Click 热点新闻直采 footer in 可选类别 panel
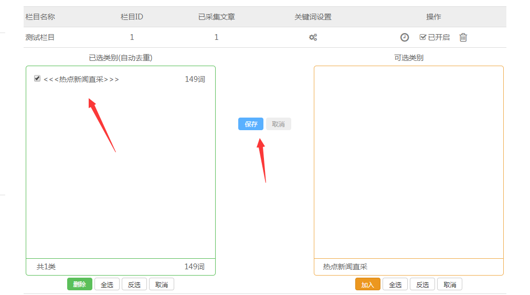The width and height of the screenshot is (530, 295). point(345,267)
